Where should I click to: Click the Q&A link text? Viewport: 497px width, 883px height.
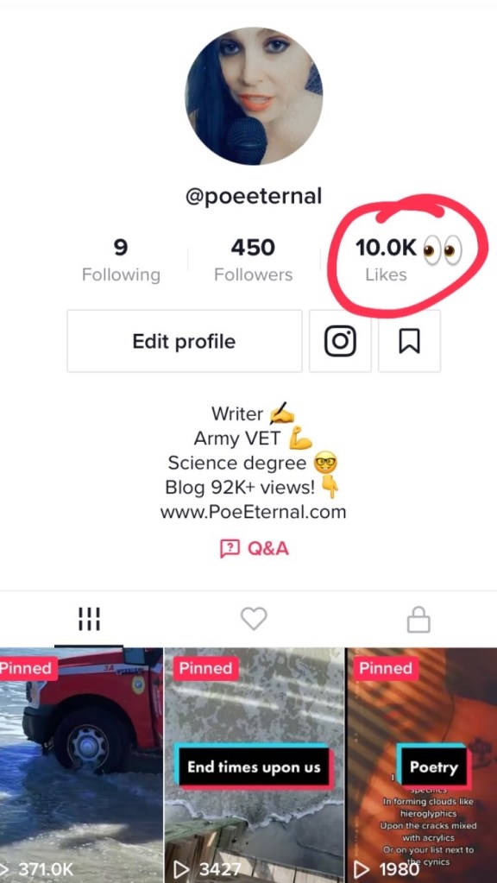(x=268, y=548)
